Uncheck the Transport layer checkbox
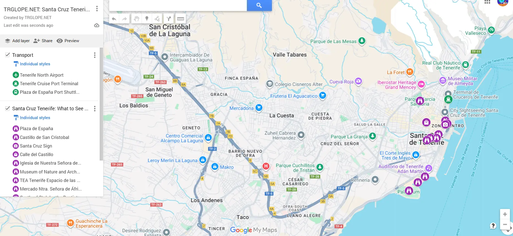Screen dimensions: 513x236 pyautogui.click(x=8, y=55)
